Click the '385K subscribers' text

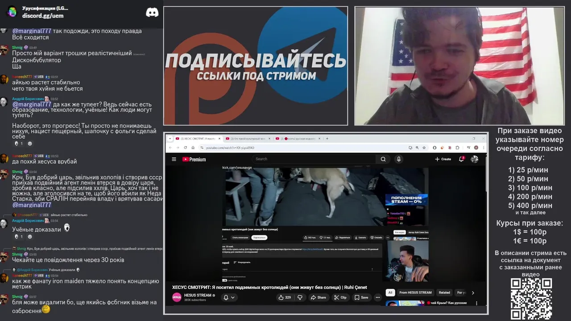click(x=195, y=300)
